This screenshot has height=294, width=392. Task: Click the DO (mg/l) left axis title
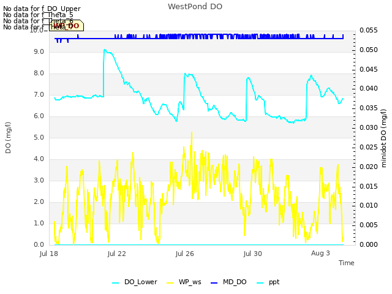point(8,138)
